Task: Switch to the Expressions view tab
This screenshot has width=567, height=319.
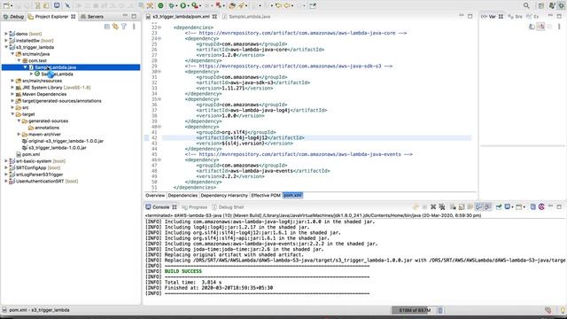Action: [x=533, y=17]
